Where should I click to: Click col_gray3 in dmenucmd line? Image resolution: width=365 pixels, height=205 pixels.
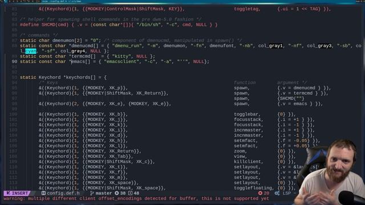(319, 46)
